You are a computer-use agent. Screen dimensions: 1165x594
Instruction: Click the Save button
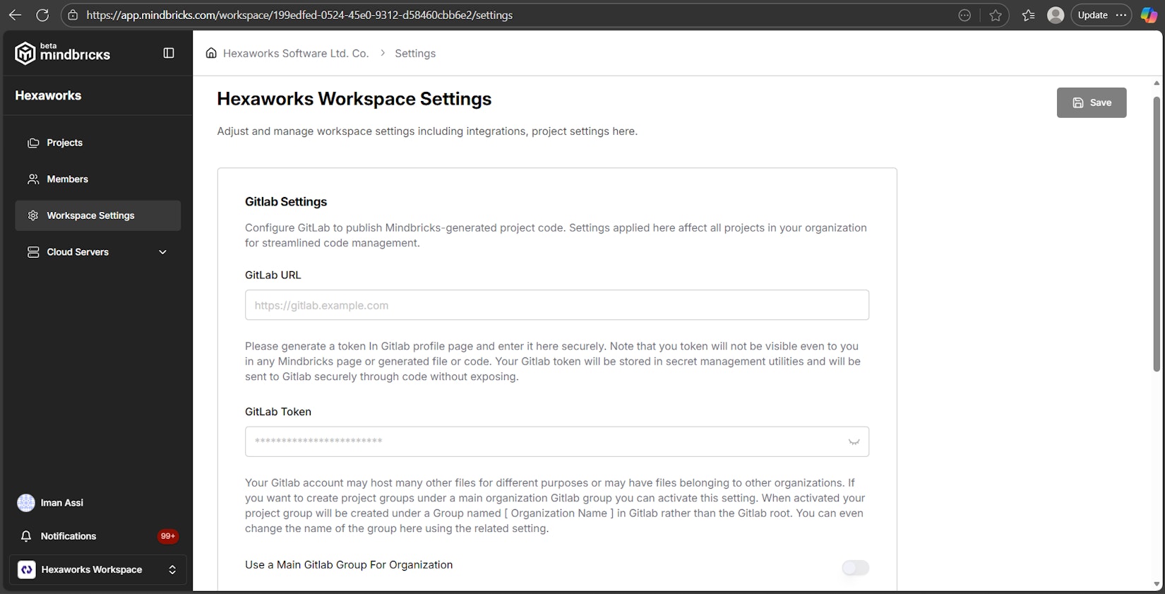(1091, 102)
